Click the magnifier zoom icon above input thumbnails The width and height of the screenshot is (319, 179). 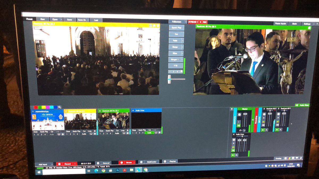[60, 107]
